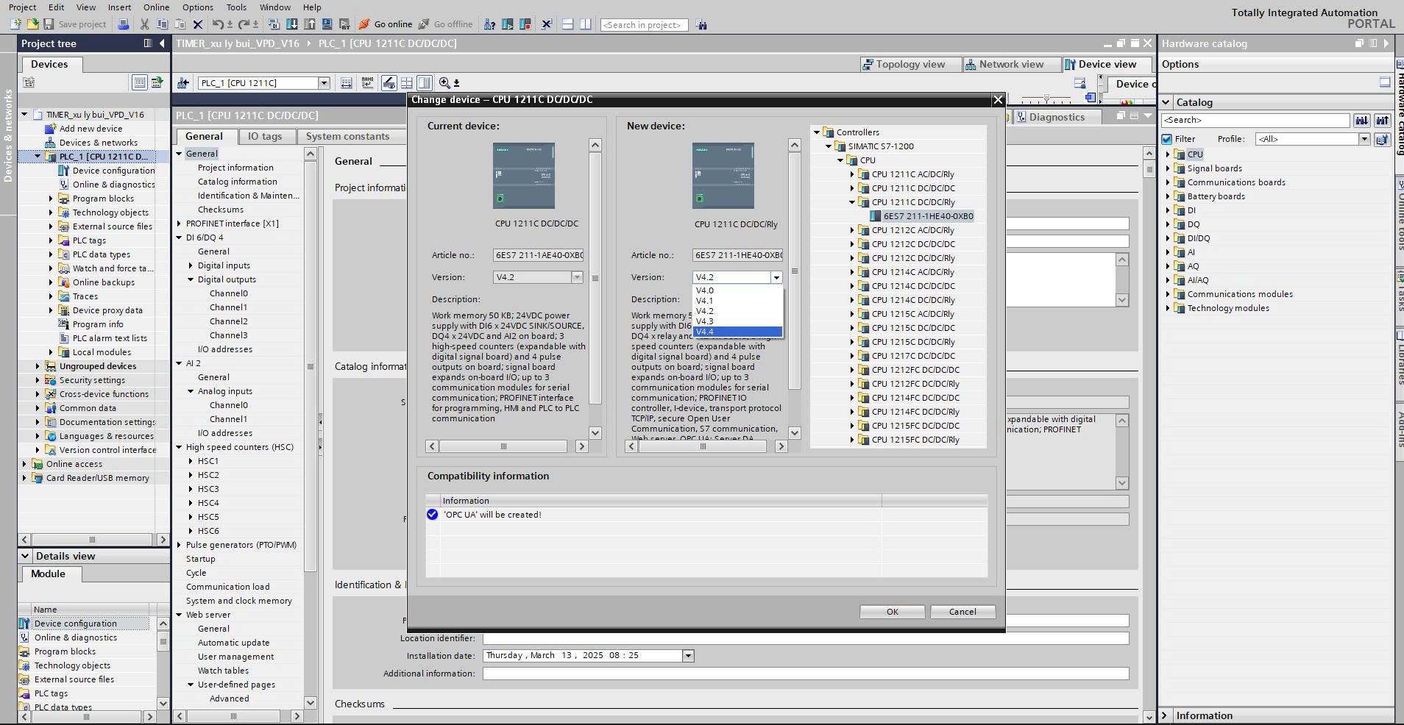Click the binoculars icon beside project search
The width and height of the screenshot is (1404, 725).
pyautogui.click(x=701, y=25)
